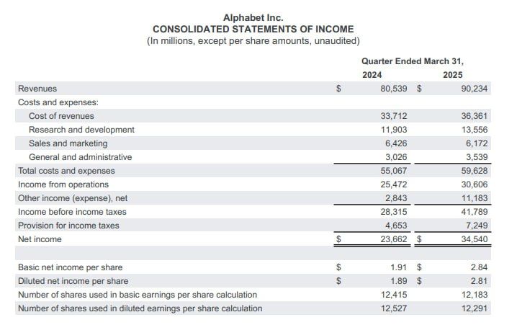Image resolution: width=517 pixels, height=325 pixels.
Task: Click the Research and development label
Action: click(81, 130)
